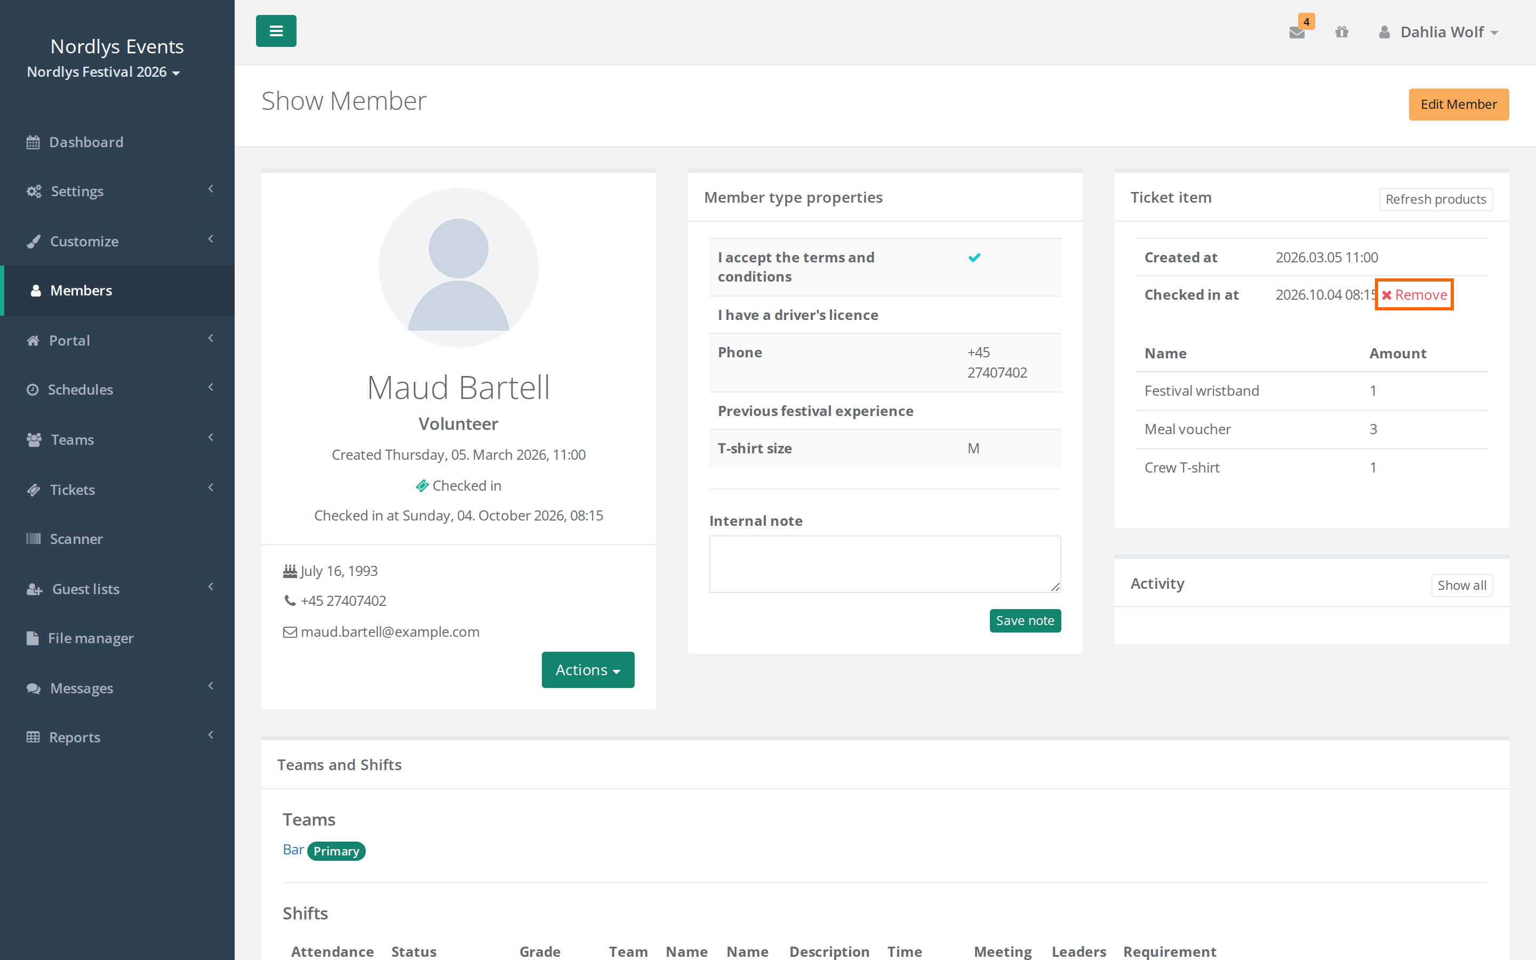
Task: Open Scanner from the sidebar
Action: tap(117, 539)
